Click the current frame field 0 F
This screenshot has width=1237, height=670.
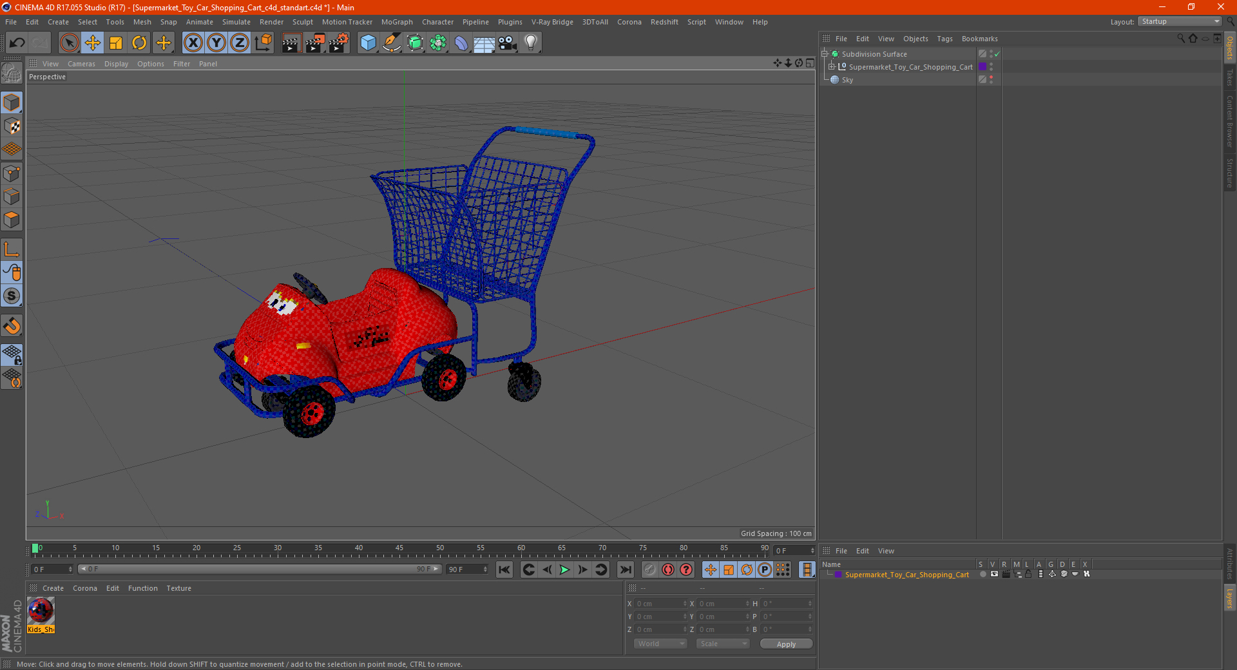coord(52,569)
